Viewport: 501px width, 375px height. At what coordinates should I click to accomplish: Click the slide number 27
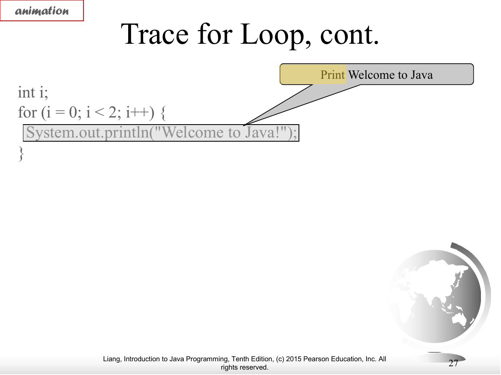click(453, 363)
